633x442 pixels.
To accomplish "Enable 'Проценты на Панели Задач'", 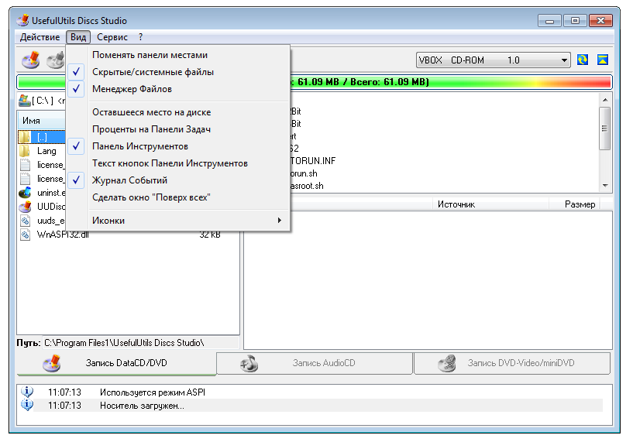I will pyautogui.click(x=177, y=129).
